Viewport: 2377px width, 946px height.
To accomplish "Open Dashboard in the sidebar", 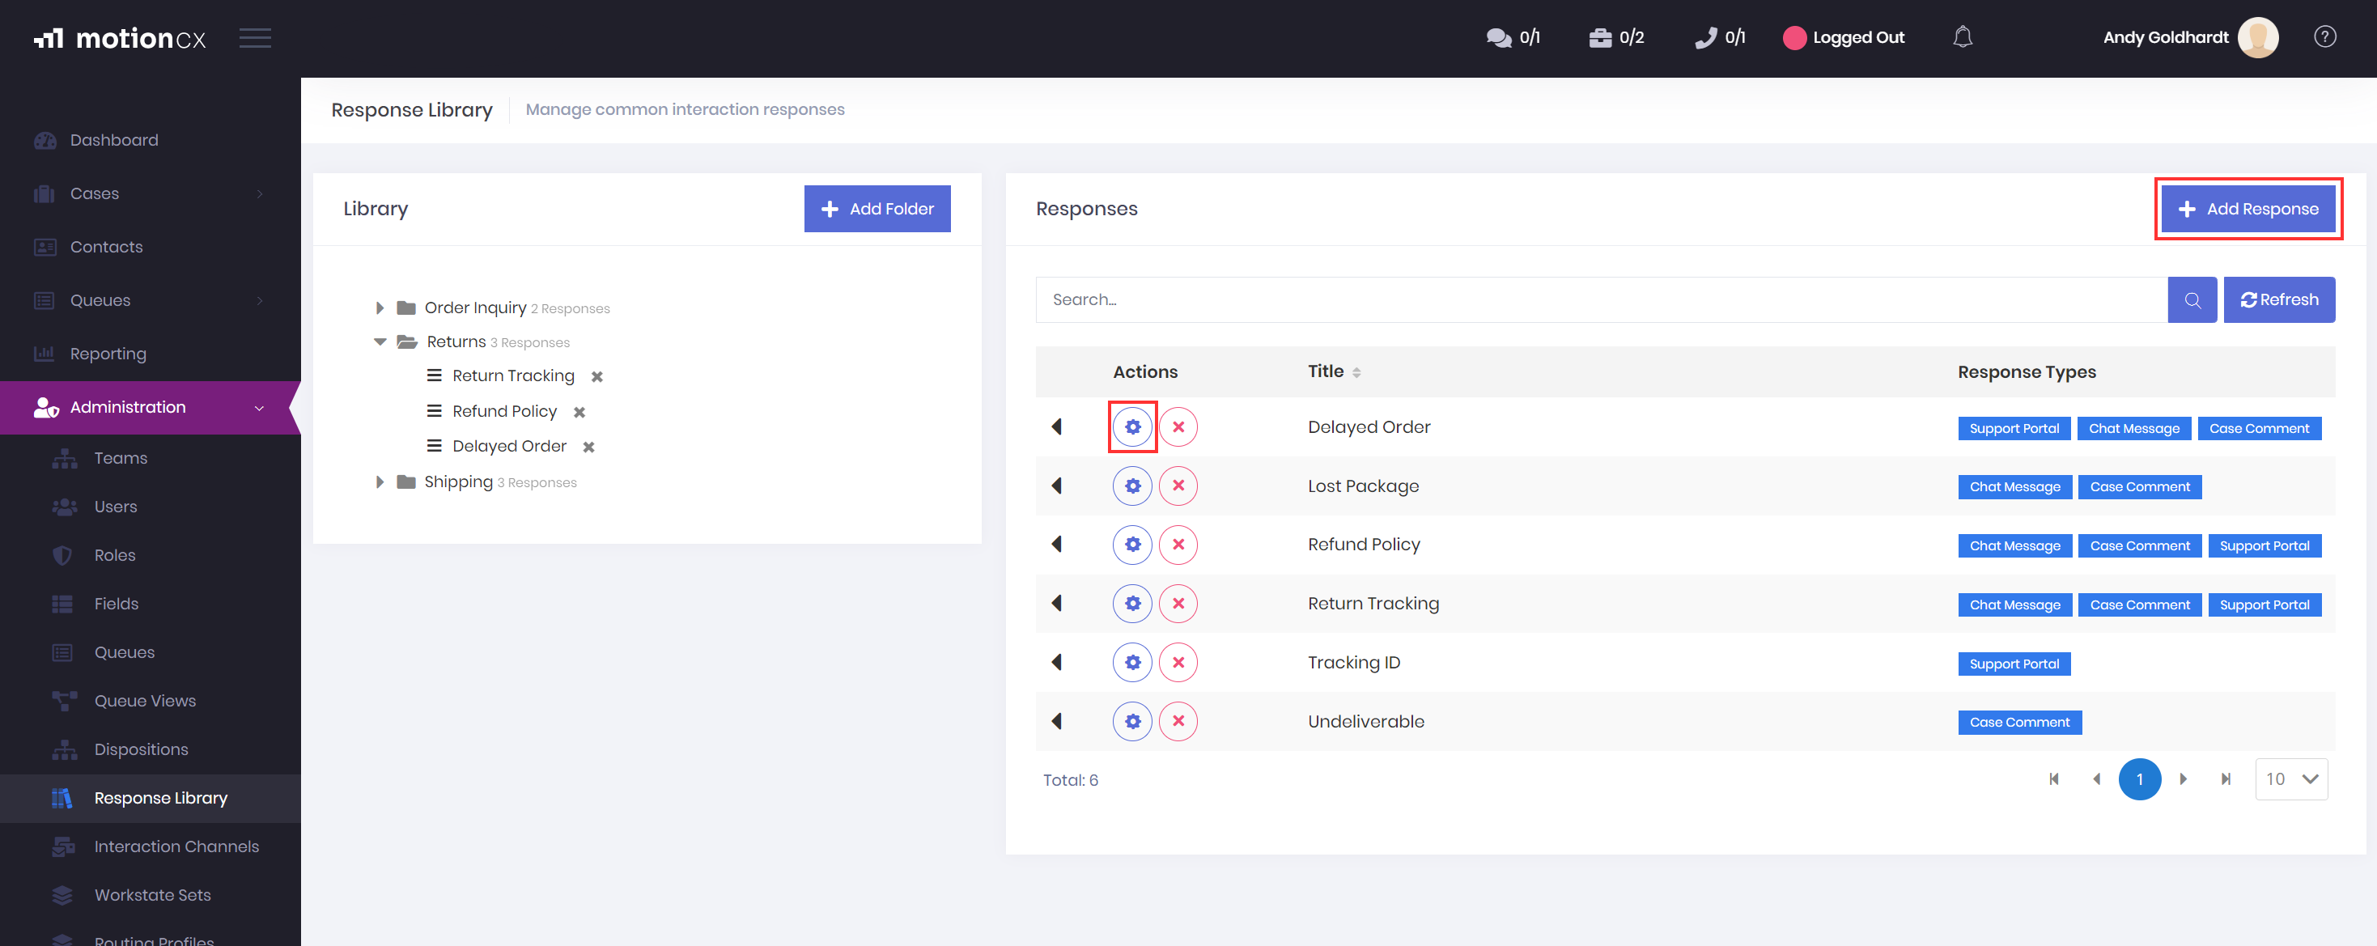I will tap(114, 140).
